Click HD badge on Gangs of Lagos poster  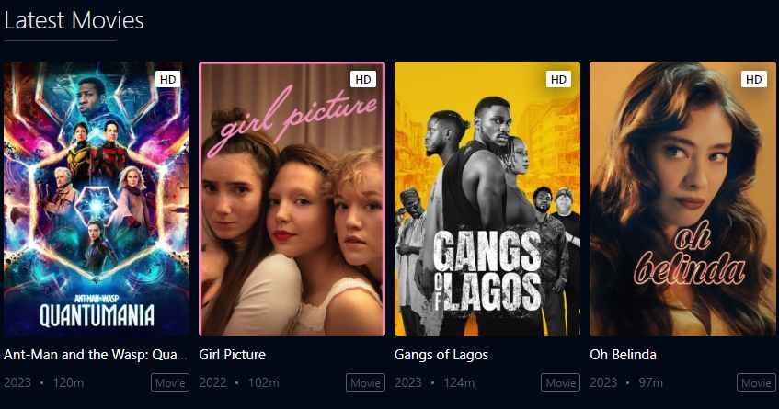click(558, 79)
